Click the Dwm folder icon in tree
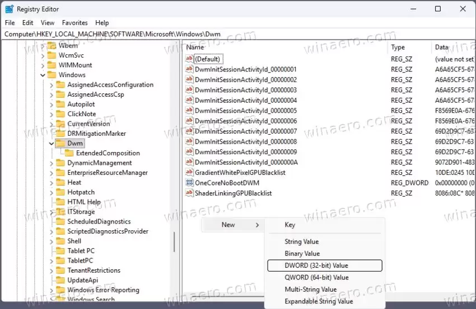 (60, 143)
